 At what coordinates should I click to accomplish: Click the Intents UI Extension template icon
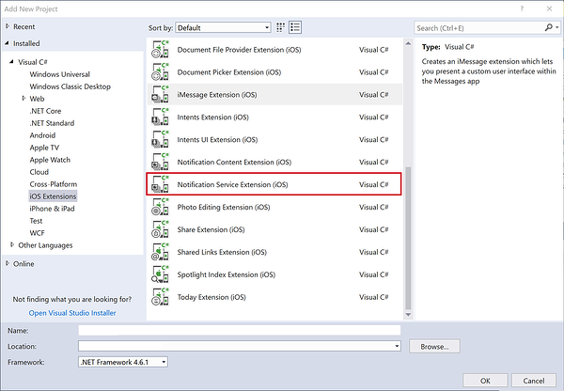[x=161, y=139]
